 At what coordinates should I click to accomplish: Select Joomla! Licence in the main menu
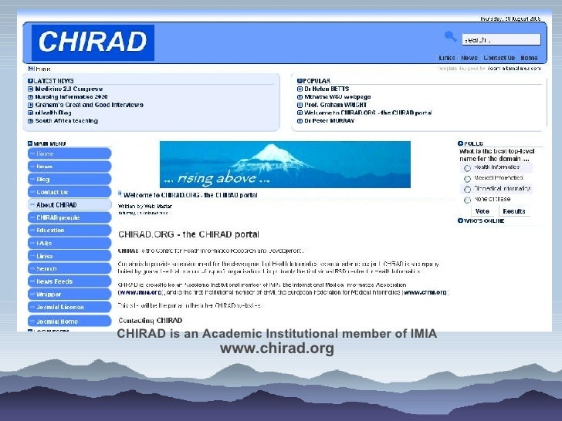click(x=69, y=307)
